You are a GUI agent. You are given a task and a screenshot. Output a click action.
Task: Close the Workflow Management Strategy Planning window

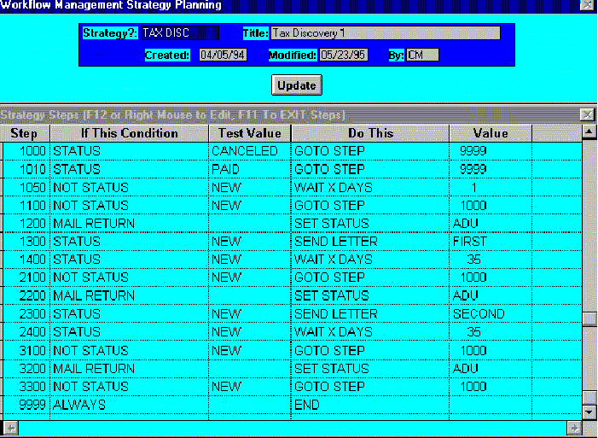click(587, 5)
